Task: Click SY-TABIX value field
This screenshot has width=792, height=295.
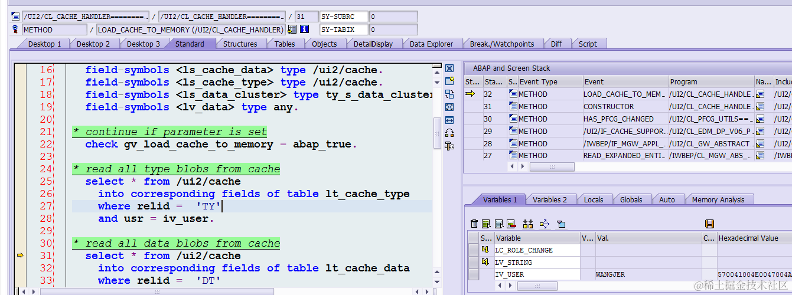Action: (x=393, y=29)
